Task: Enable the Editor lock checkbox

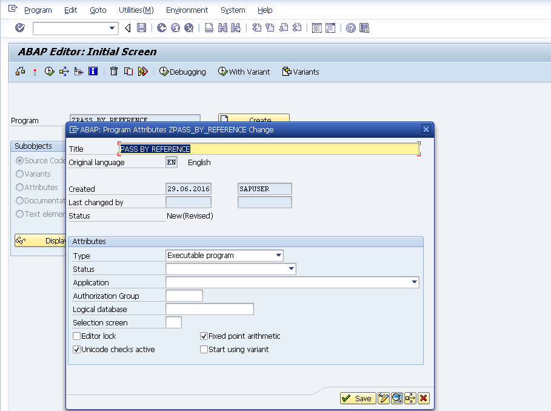Action: [76, 336]
